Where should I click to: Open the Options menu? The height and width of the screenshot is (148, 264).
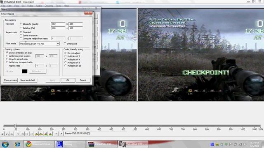pyautogui.click(x=49, y=6)
